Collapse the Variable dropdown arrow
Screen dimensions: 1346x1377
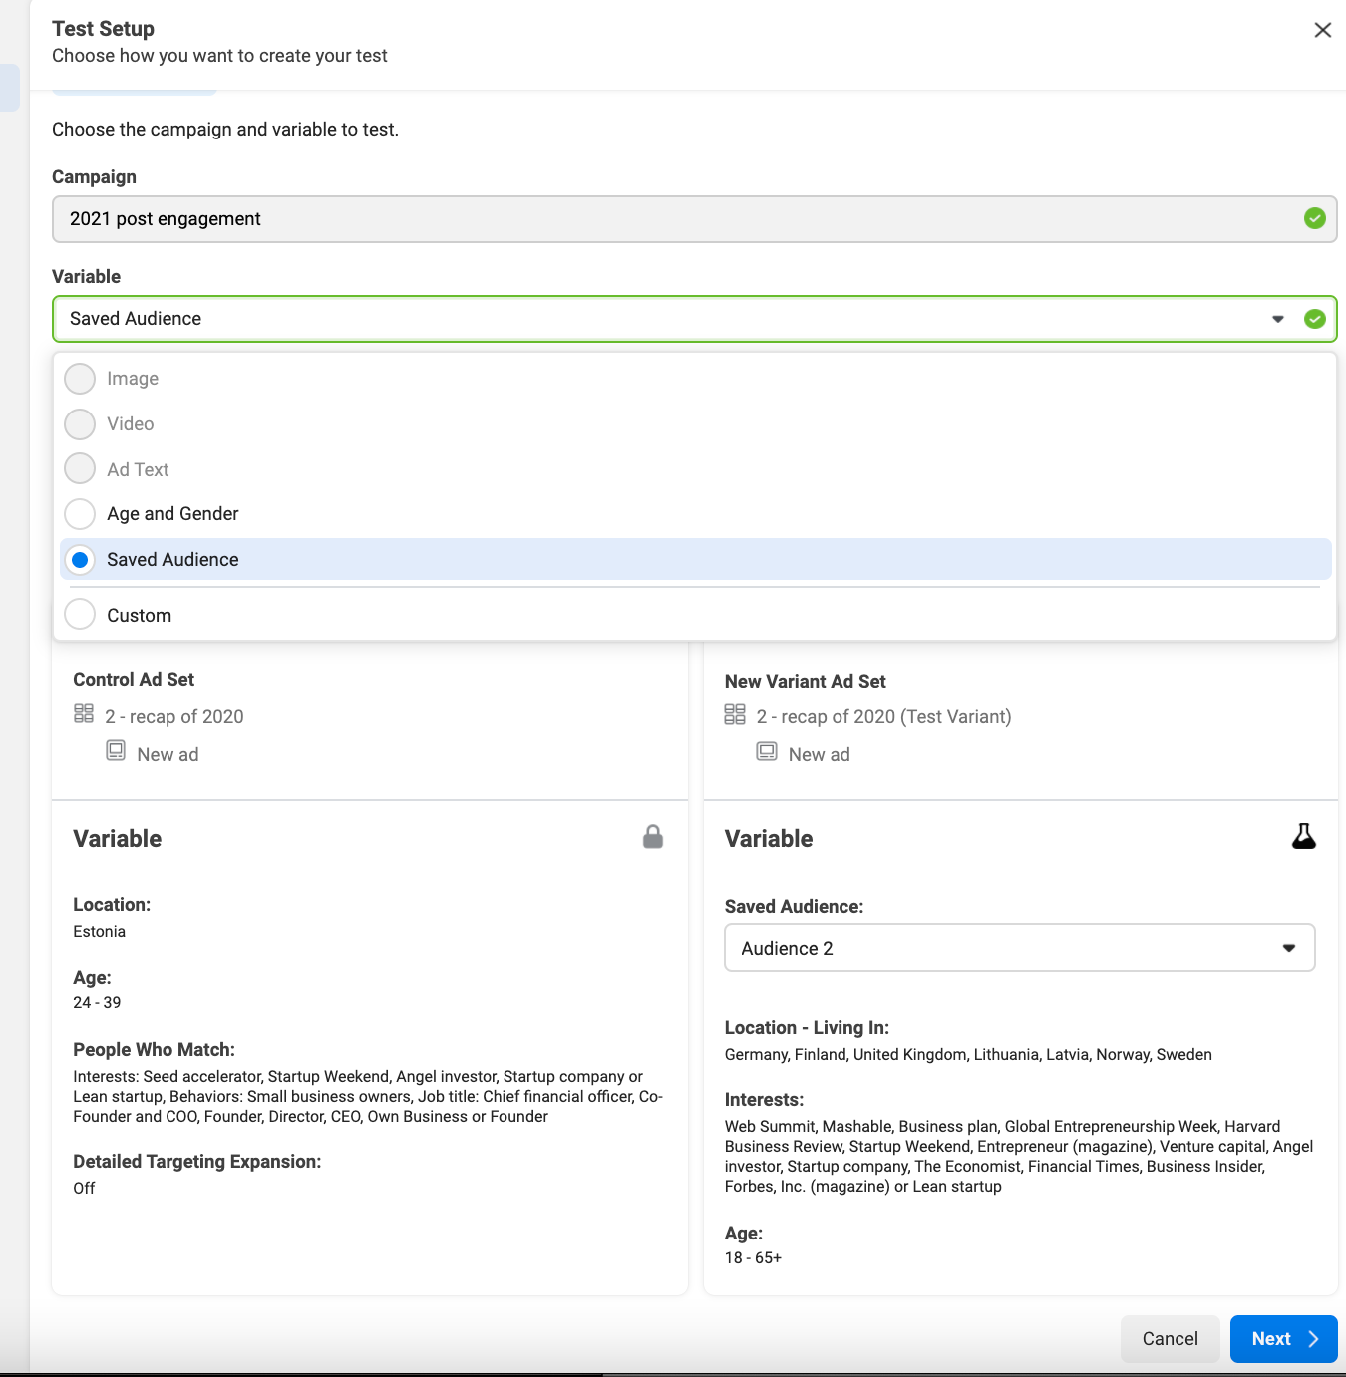click(x=1278, y=319)
